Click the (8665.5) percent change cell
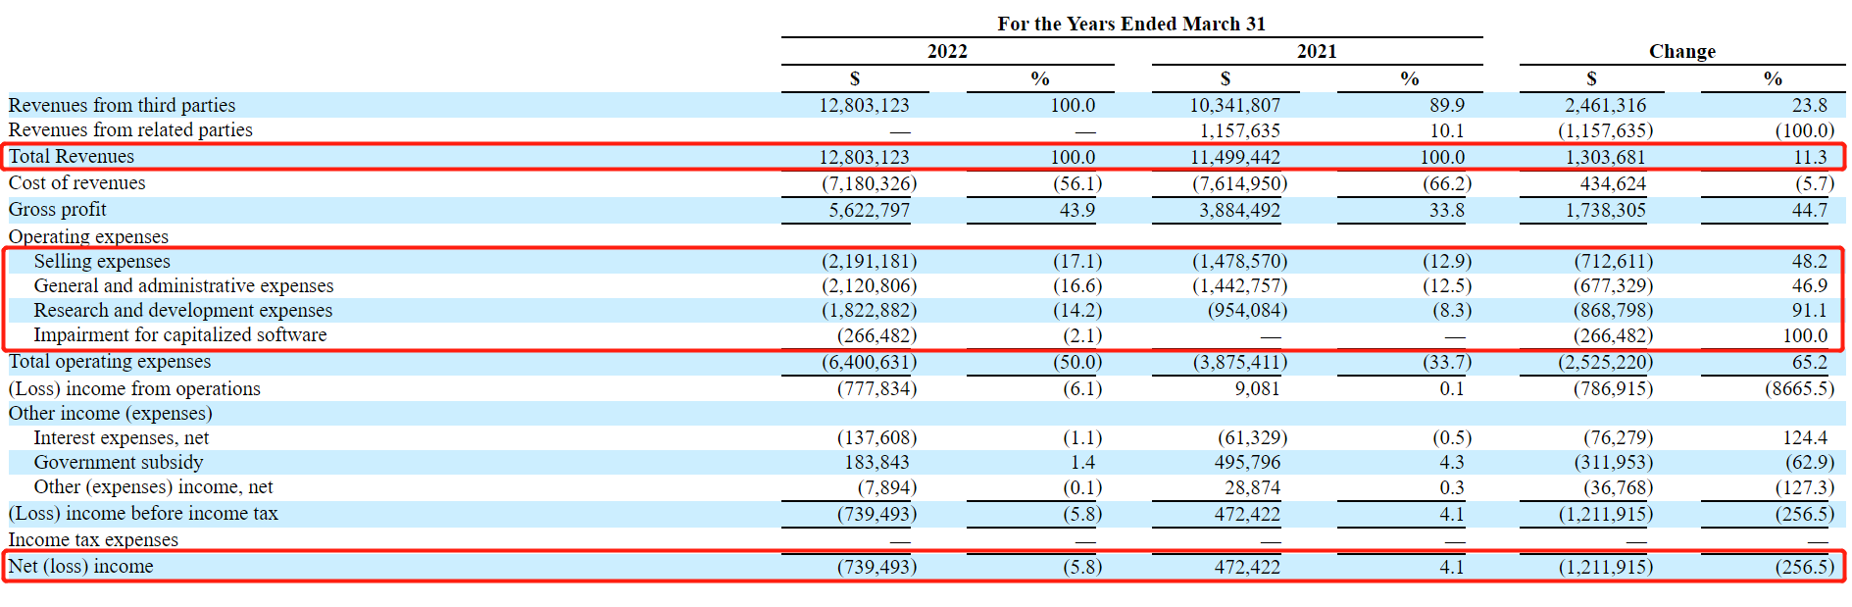Screen dimensions: 1852x607 point(1799,389)
